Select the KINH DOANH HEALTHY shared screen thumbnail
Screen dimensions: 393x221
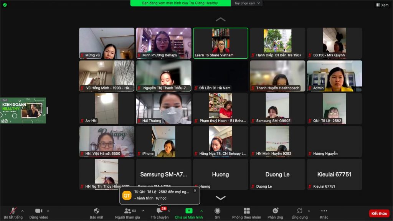[x=23, y=110]
